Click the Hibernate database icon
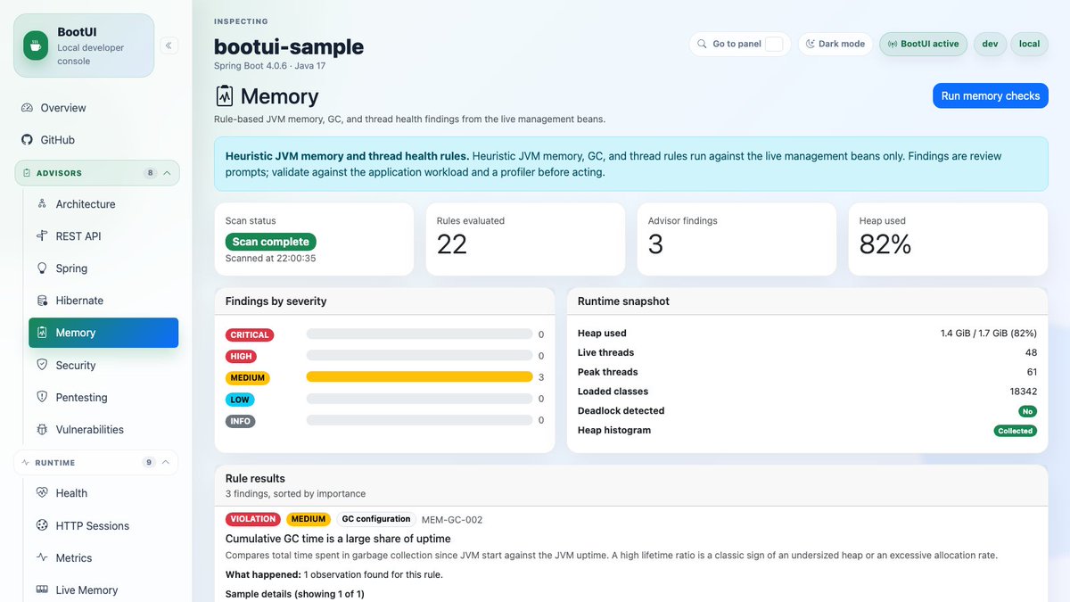1070x602 pixels. (42, 301)
